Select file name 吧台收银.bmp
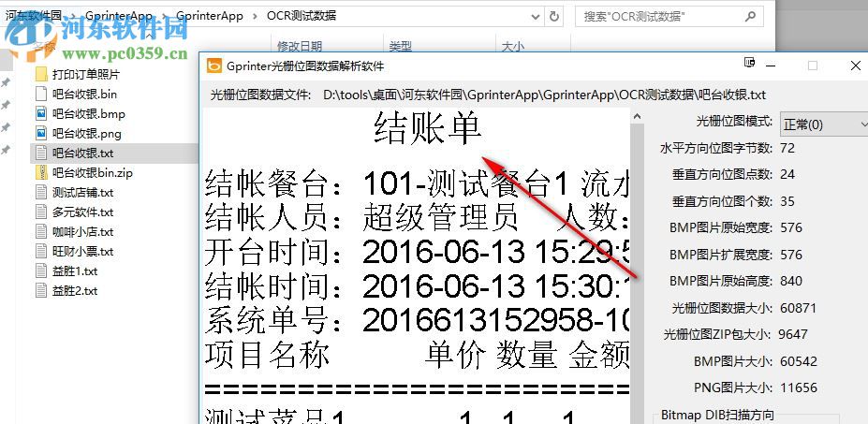This screenshot has height=424, width=868. (89, 114)
